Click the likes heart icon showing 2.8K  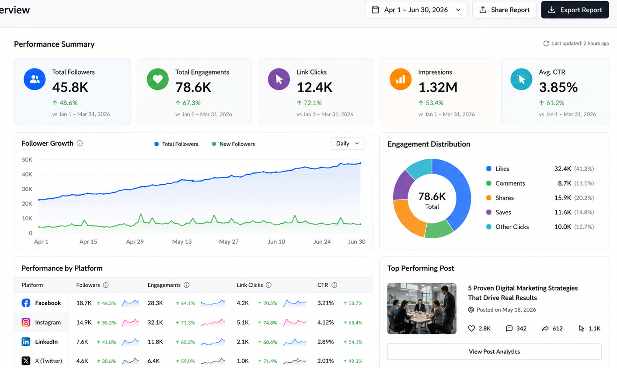471,328
